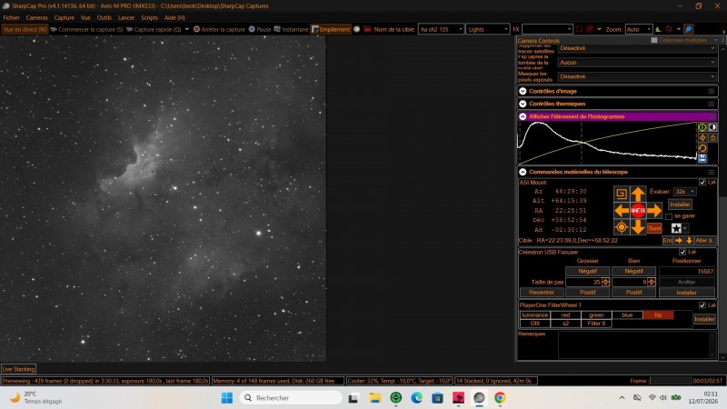This screenshot has height=409, width=727.
Task: Collapse the Afficher l'étirement de l'histogramme section
Action: pos(523,117)
